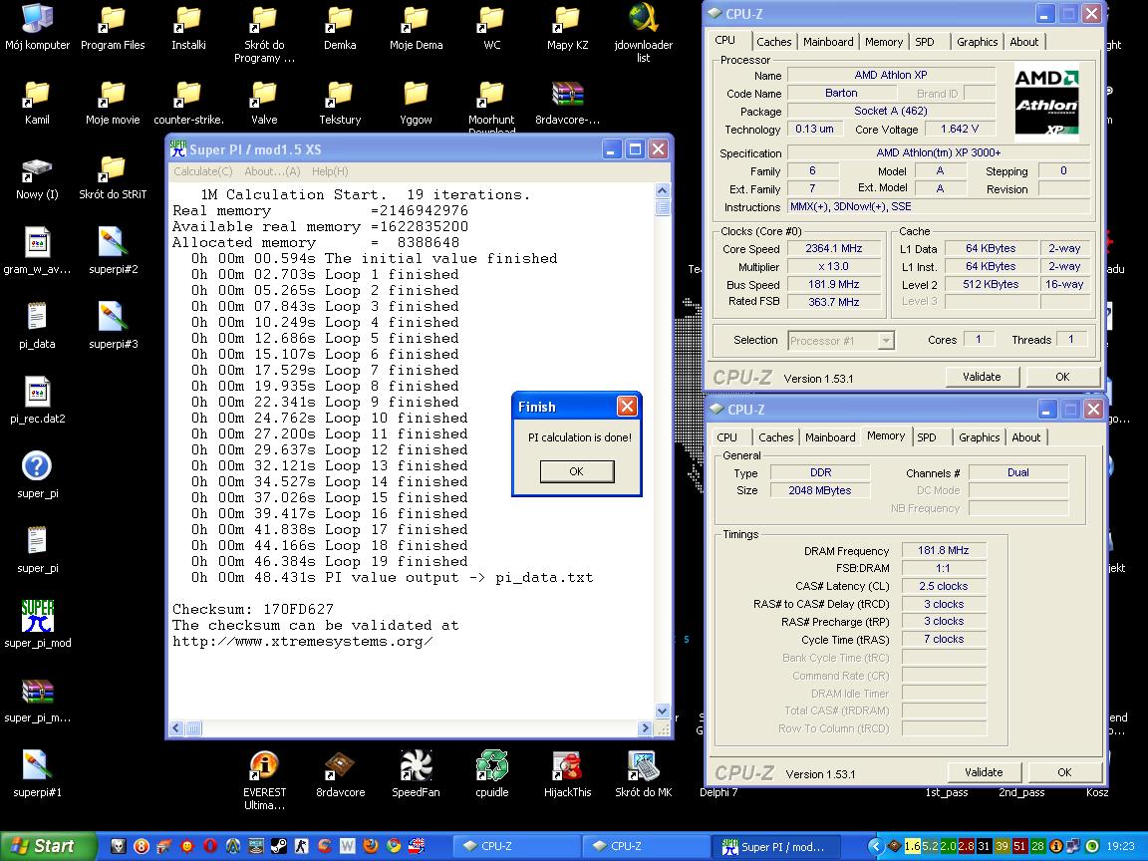Open the SpeedFan desktop icon
1148x861 pixels.
416,766
